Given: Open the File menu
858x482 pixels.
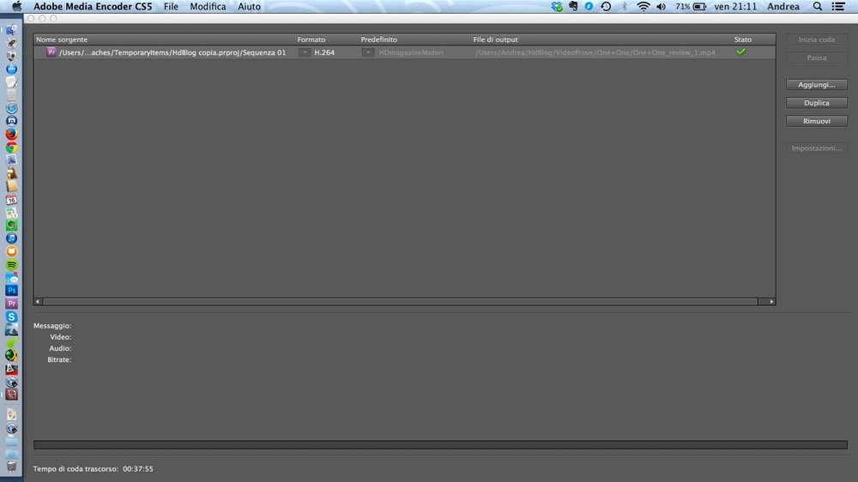Looking at the screenshot, I should tap(171, 7).
